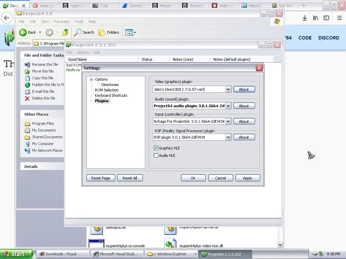Click the red Delete this file icon
The image size is (346, 259).
pyautogui.click(x=27, y=98)
